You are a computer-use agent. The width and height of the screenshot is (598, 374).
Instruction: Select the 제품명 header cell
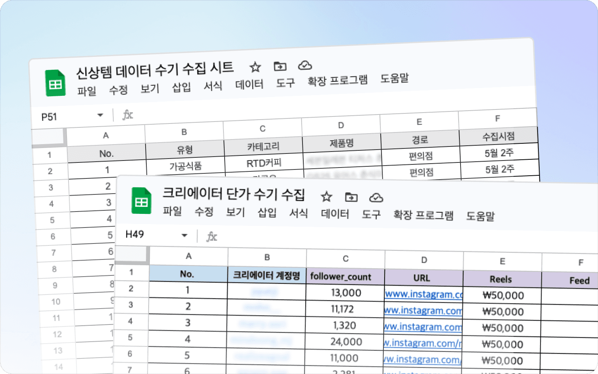(x=342, y=143)
